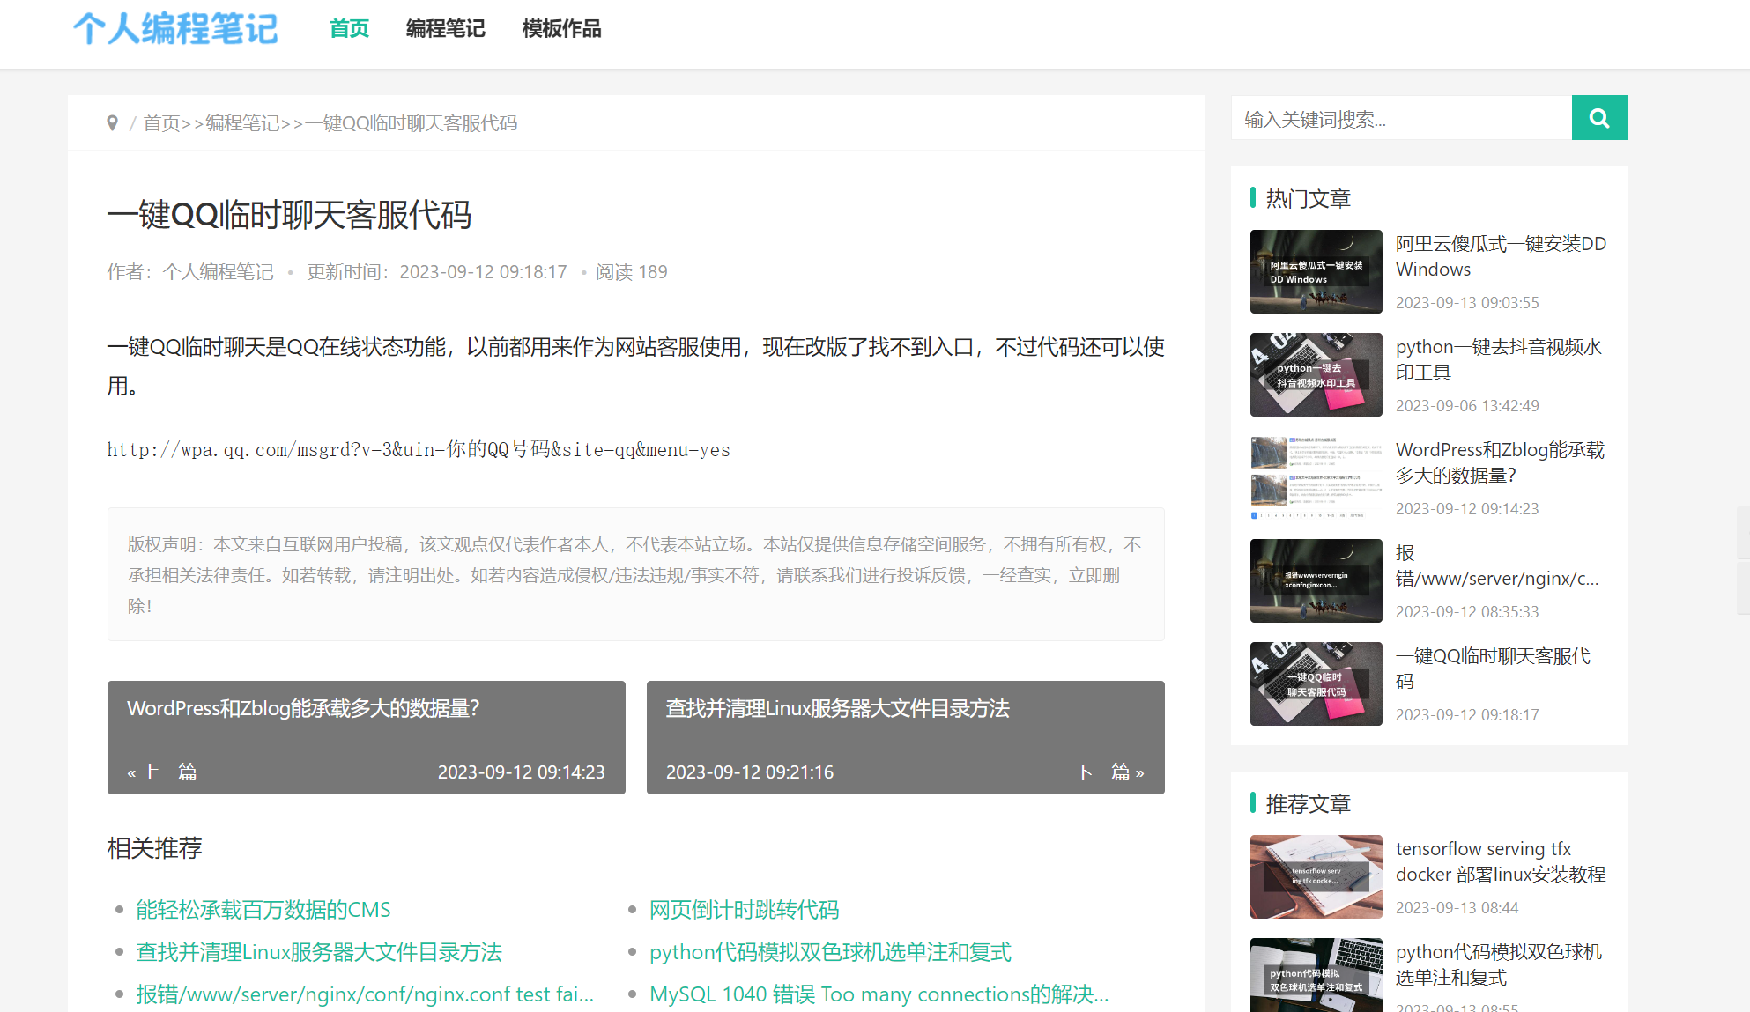Image resolution: width=1750 pixels, height=1012 pixels.
Task: Open related link 查找并清理Linux服务器大文件目录方法
Action: tap(319, 952)
